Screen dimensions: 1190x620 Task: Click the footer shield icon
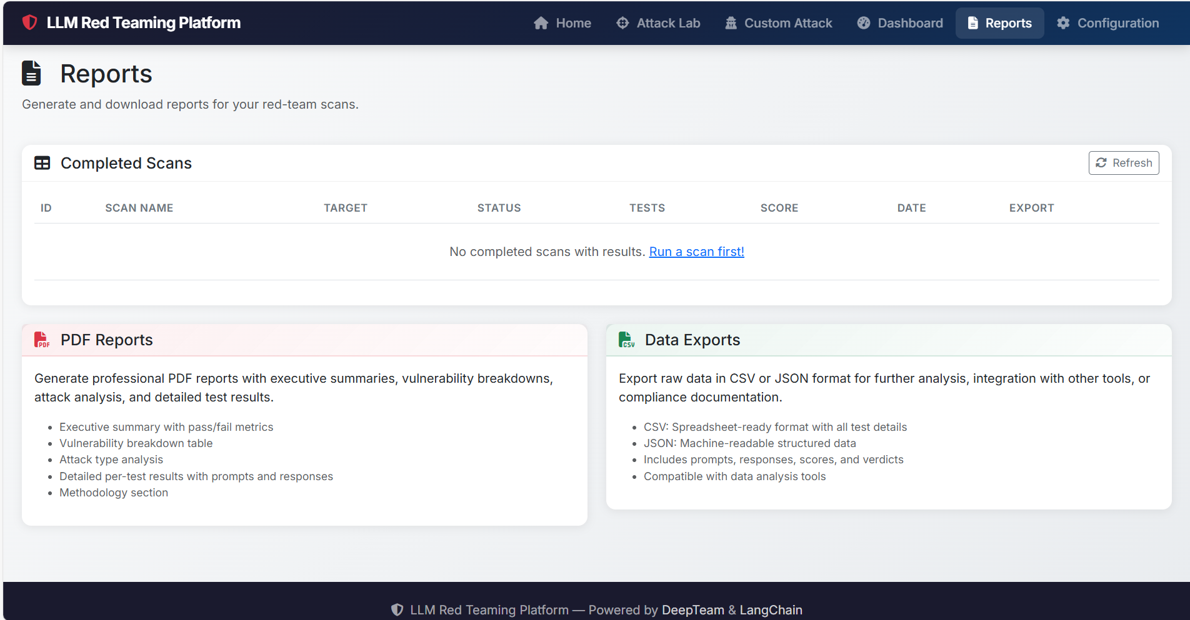[x=397, y=610]
